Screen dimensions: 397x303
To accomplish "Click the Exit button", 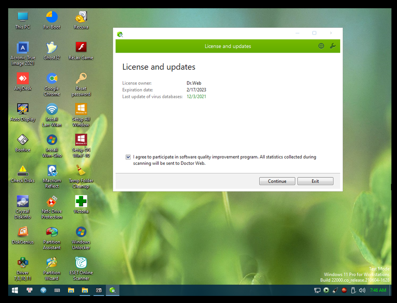I will pos(315,181).
